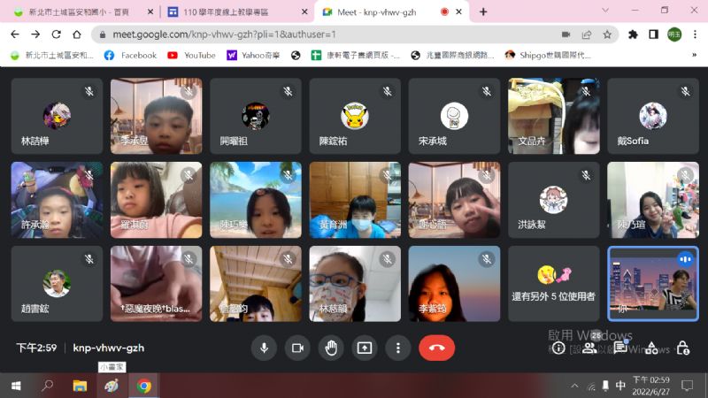Open 新北市土城區安和 bookmark
The image size is (708, 398).
pos(52,55)
